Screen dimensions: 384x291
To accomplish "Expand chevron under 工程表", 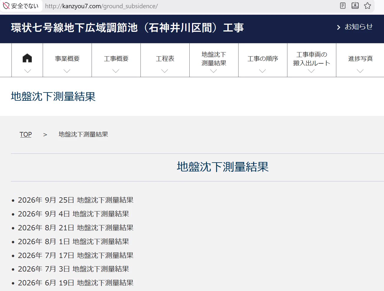I will [x=165, y=71].
